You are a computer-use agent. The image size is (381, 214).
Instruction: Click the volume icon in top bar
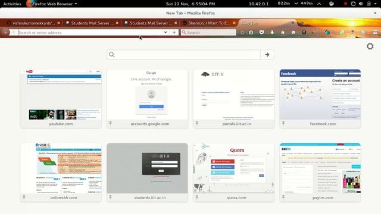point(361,4)
